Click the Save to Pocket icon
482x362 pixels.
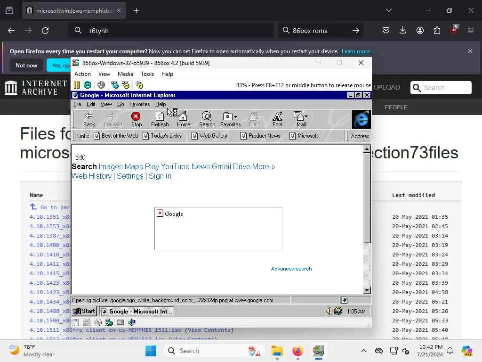tap(386, 30)
